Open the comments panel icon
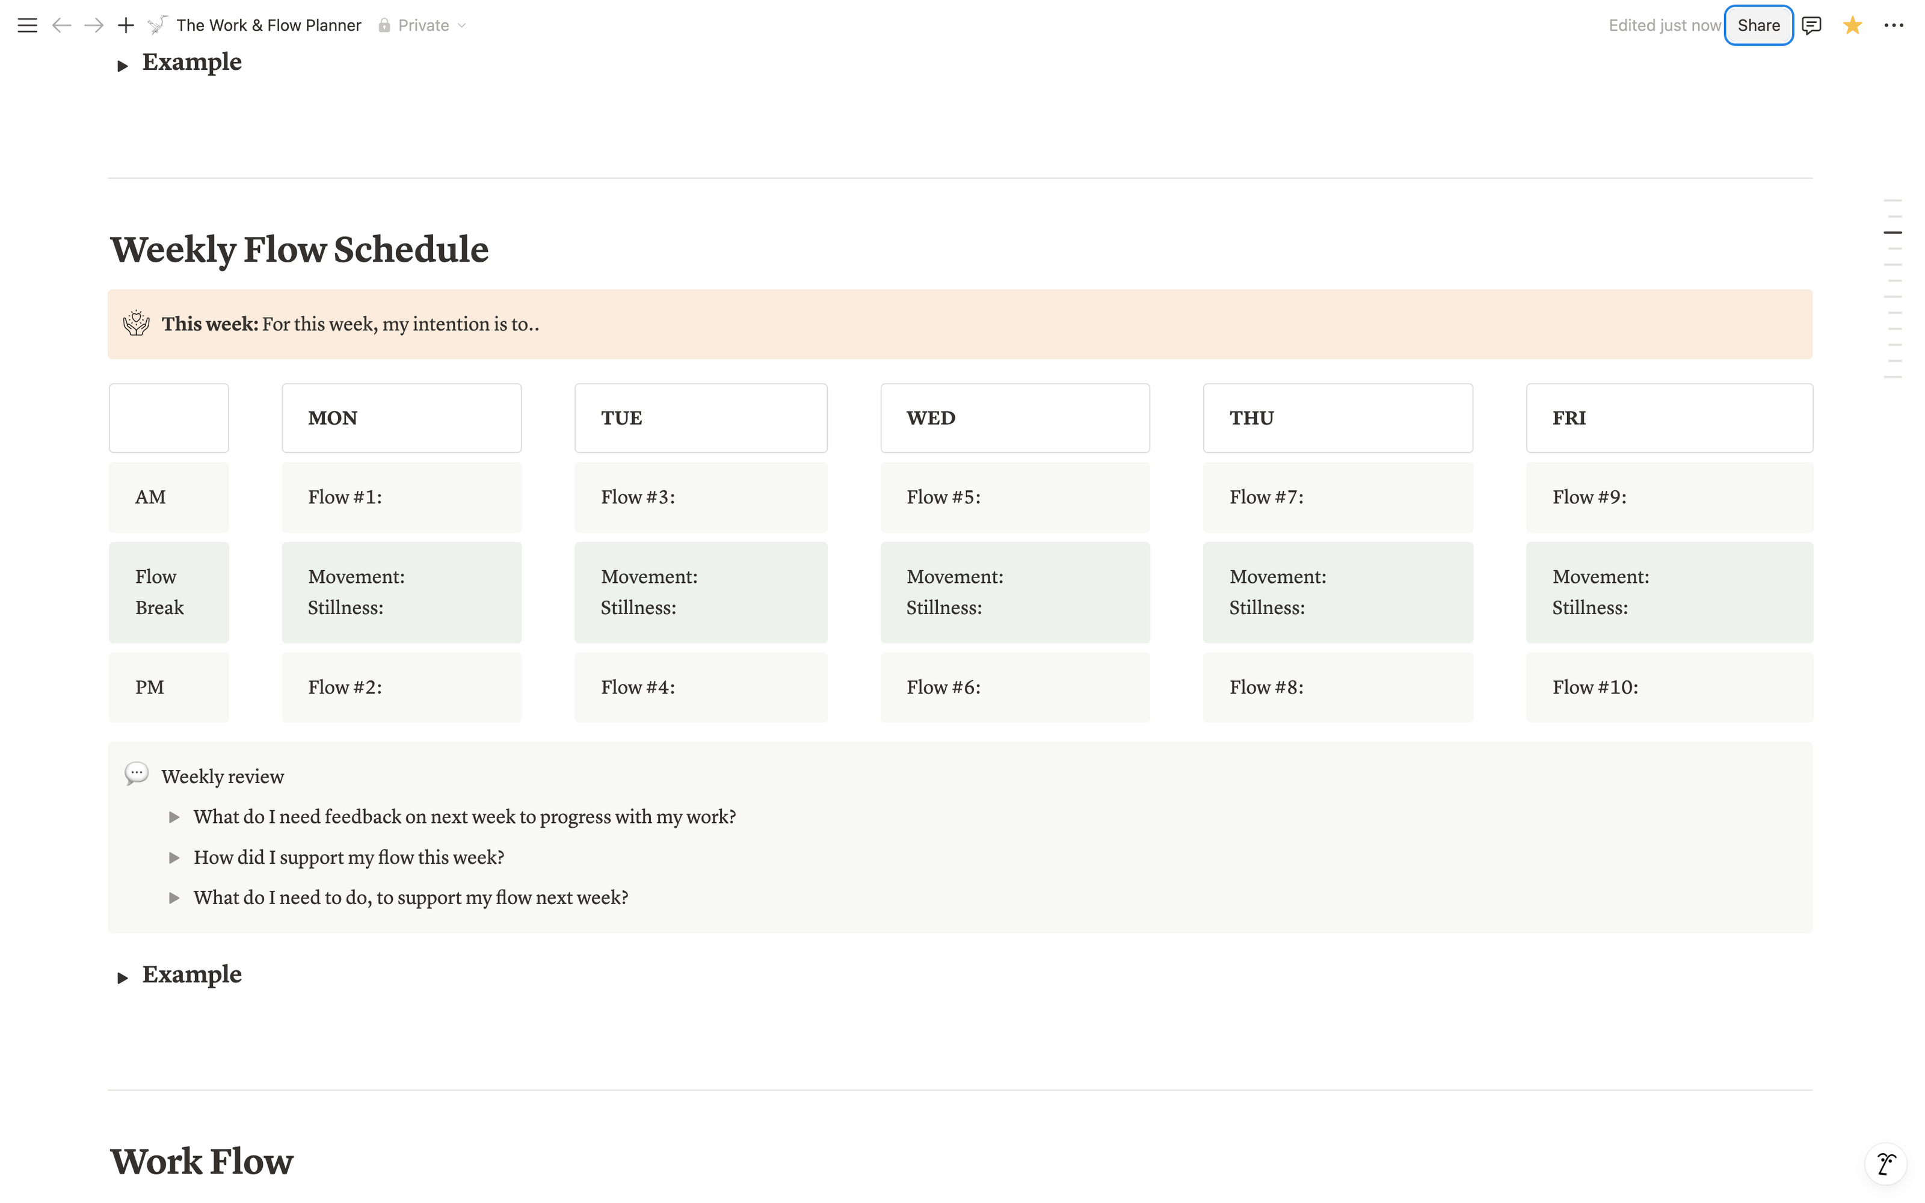1925x1203 pixels. [x=1811, y=25]
